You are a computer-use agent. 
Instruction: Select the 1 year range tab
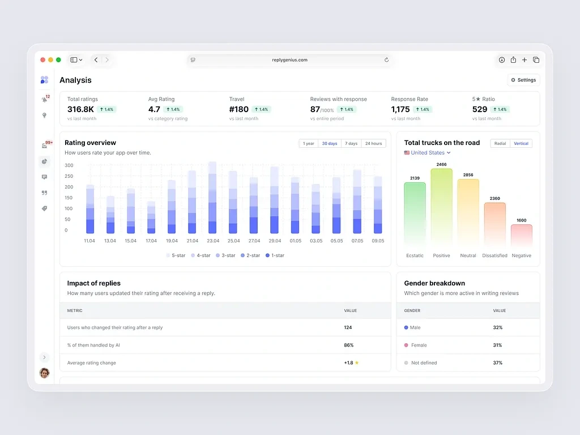point(309,143)
